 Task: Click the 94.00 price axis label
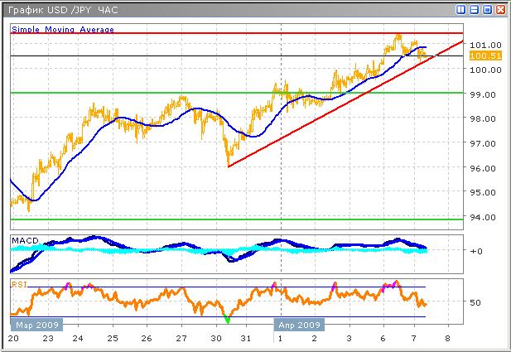481,217
